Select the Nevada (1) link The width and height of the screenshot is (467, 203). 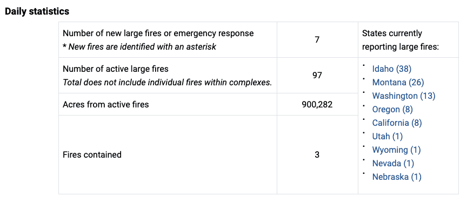click(x=393, y=164)
